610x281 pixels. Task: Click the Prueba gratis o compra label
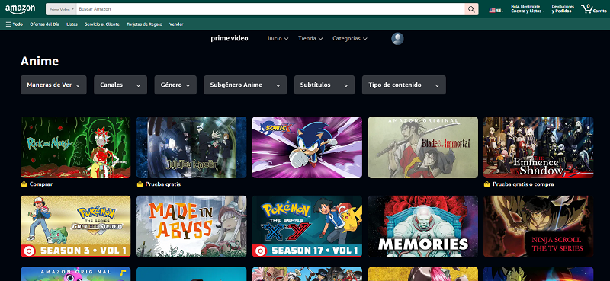tap(523, 184)
